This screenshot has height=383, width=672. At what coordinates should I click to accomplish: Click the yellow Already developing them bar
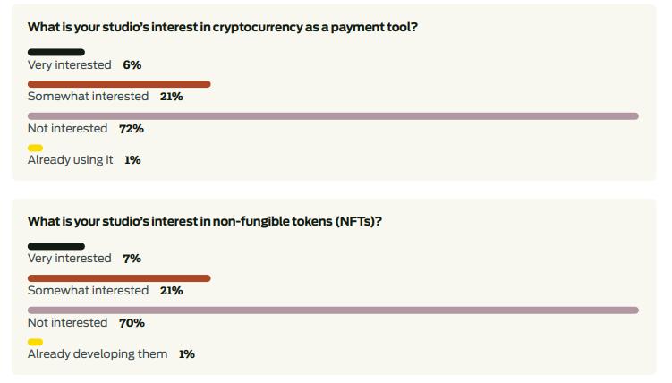click(35, 342)
